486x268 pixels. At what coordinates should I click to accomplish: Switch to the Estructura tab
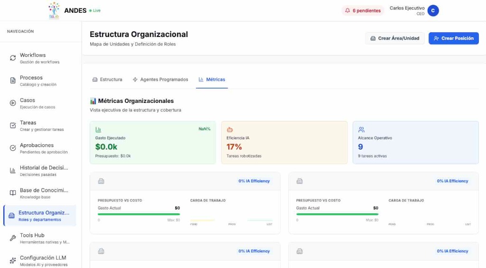(107, 79)
